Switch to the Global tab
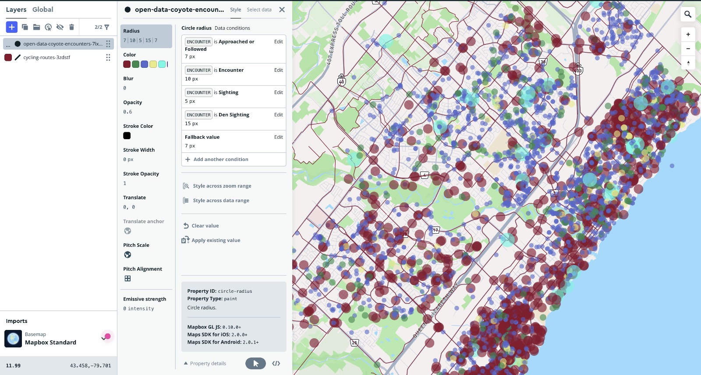701x375 pixels. [x=42, y=10]
